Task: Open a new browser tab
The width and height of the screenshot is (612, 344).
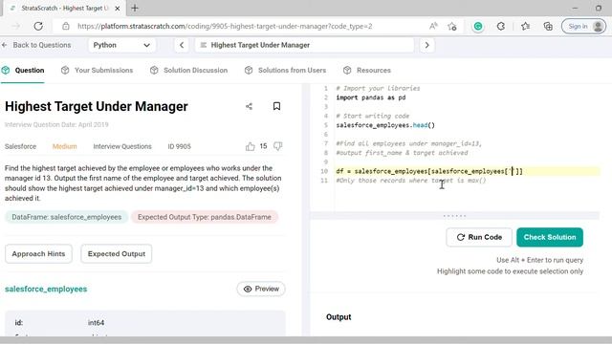Action: [135, 9]
